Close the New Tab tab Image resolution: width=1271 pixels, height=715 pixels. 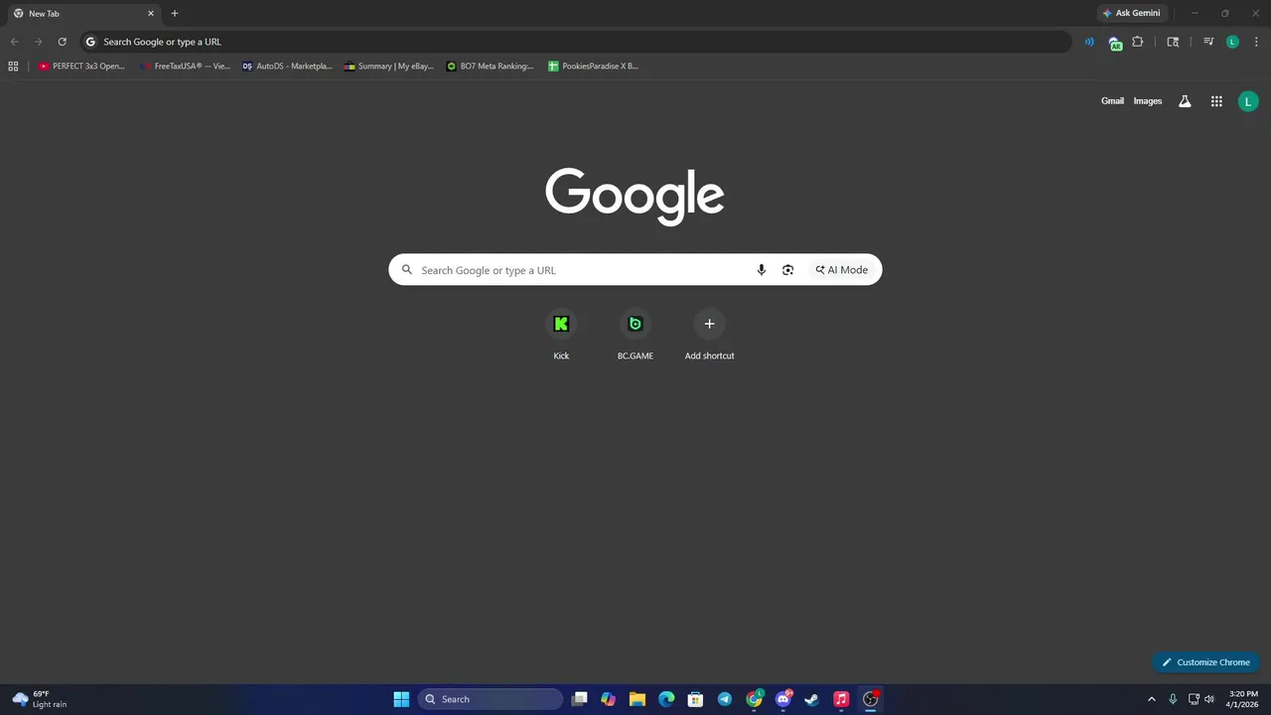(151, 14)
